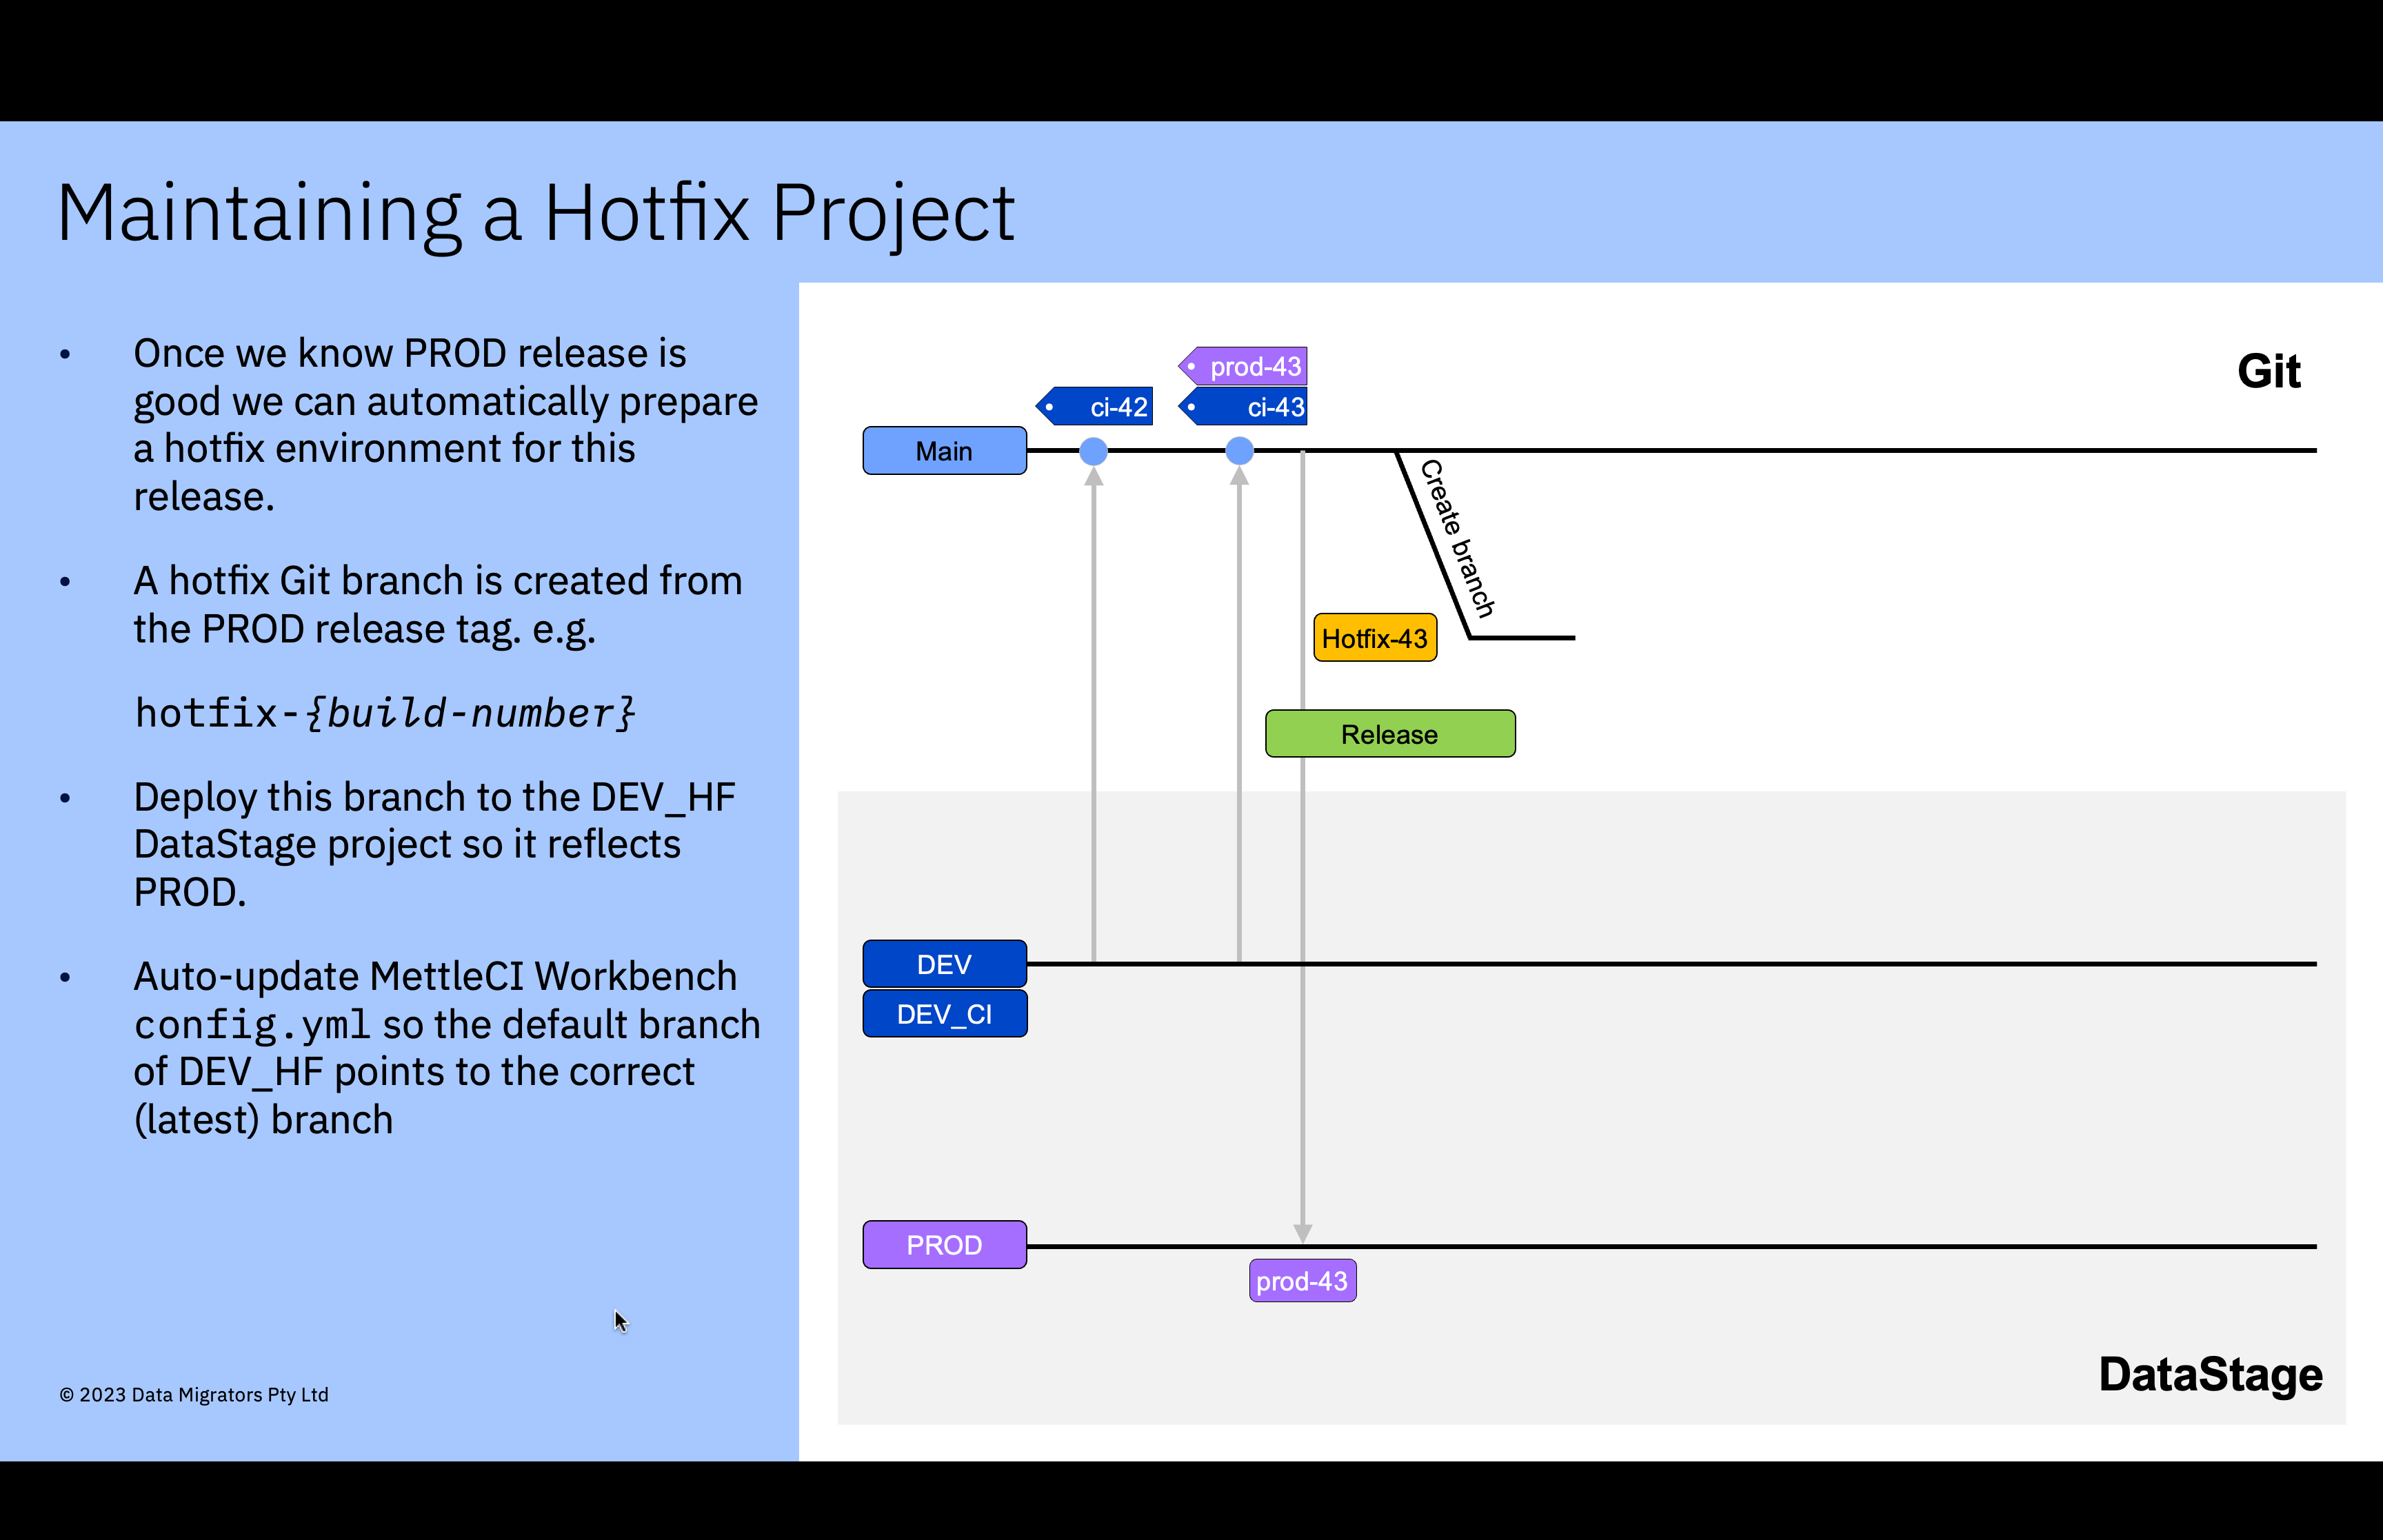Image resolution: width=2383 pixels, height=1540 pixels.
Task: Click the slide title Maintaining a Hotfix Project
Action: click(x=536, y=213)
